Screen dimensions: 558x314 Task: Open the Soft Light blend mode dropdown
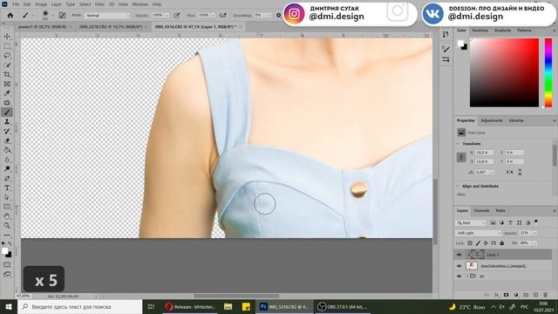tap(479, 233)
